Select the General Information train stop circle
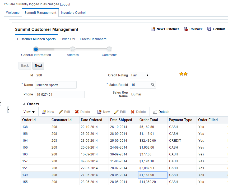228x189 pixels. 36,49
